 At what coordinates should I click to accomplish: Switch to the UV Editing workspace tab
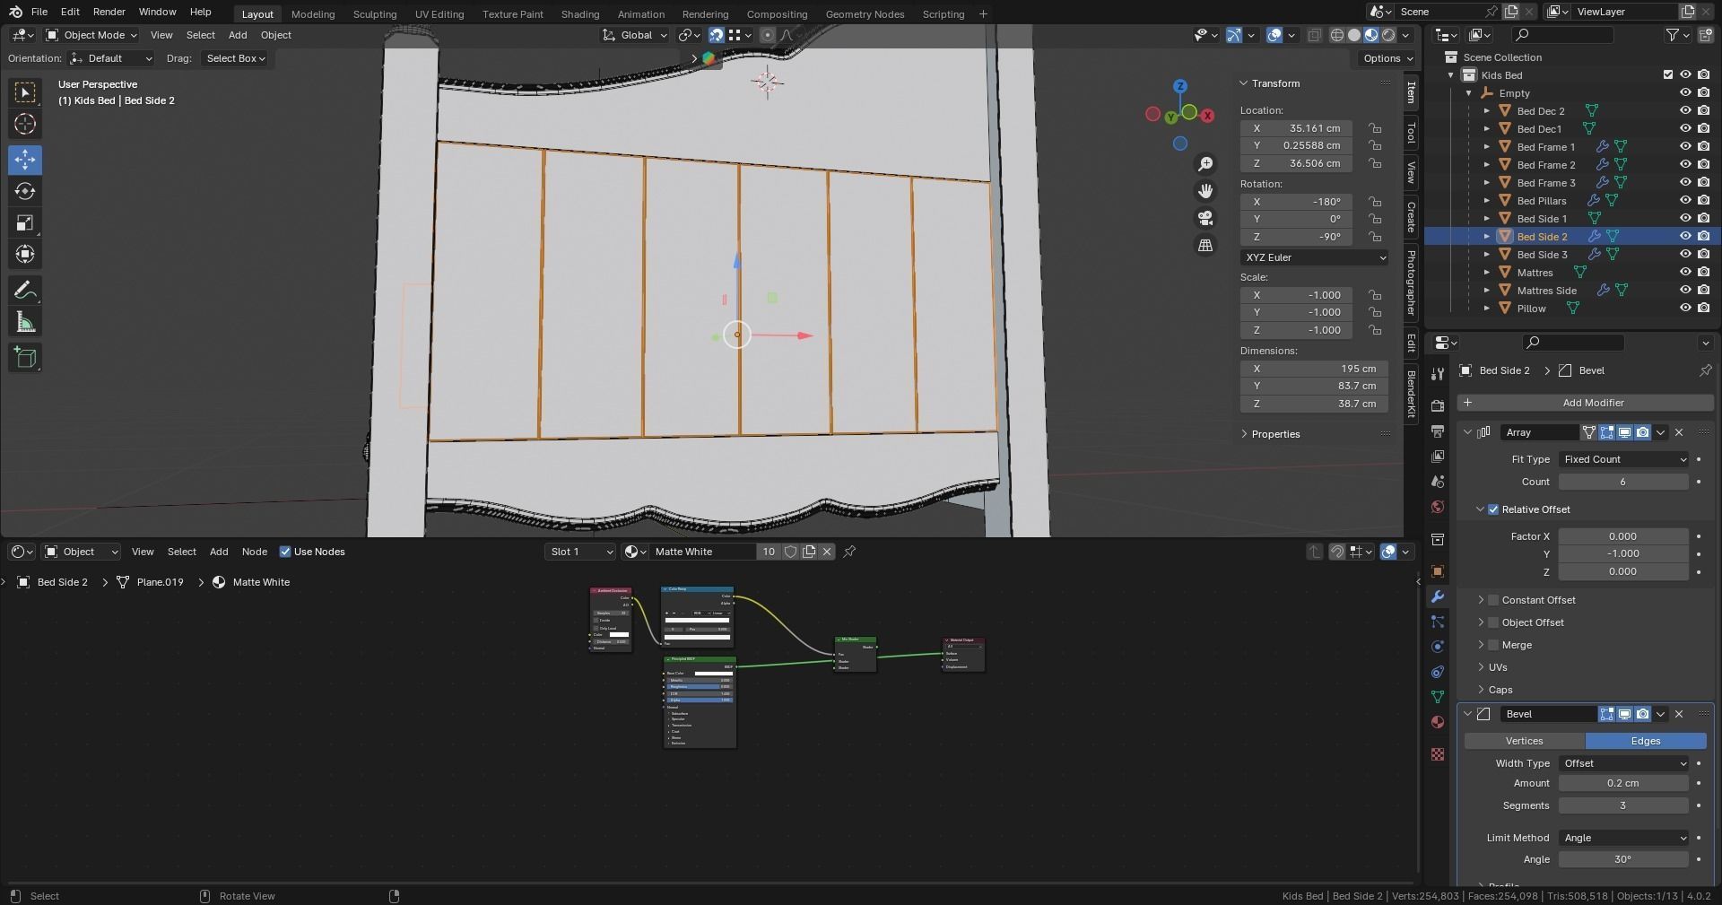tap(439, 13)
